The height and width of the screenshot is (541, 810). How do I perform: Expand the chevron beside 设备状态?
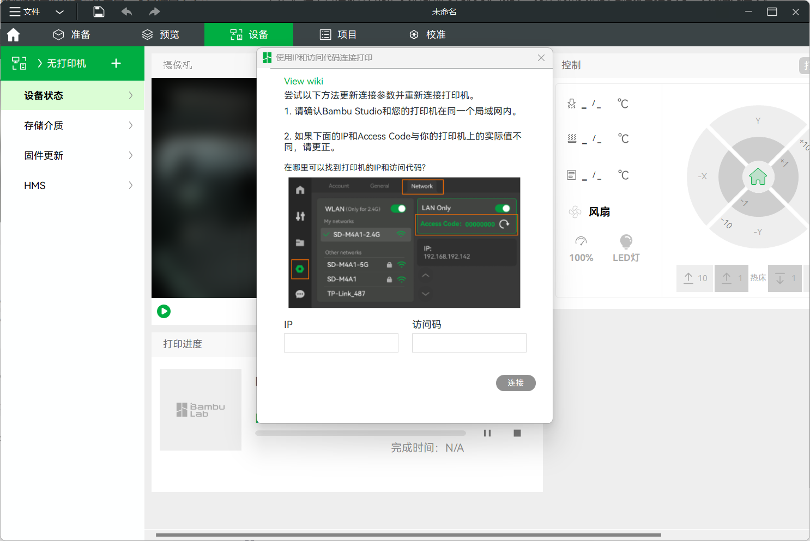131,95
